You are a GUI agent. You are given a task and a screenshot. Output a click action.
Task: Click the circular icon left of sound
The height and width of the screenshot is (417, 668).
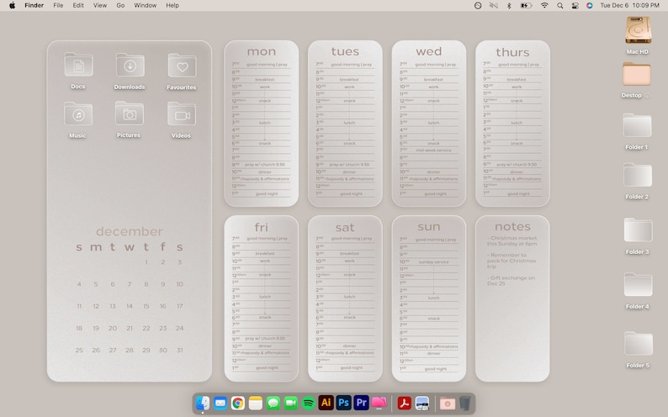pos(478,6)
